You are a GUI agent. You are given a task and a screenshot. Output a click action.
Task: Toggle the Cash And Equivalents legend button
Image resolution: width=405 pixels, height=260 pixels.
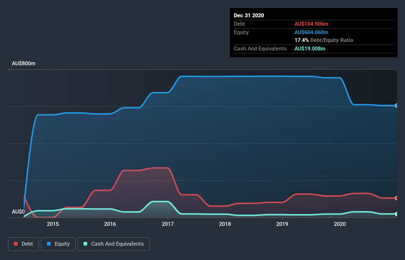pos(113,244)
